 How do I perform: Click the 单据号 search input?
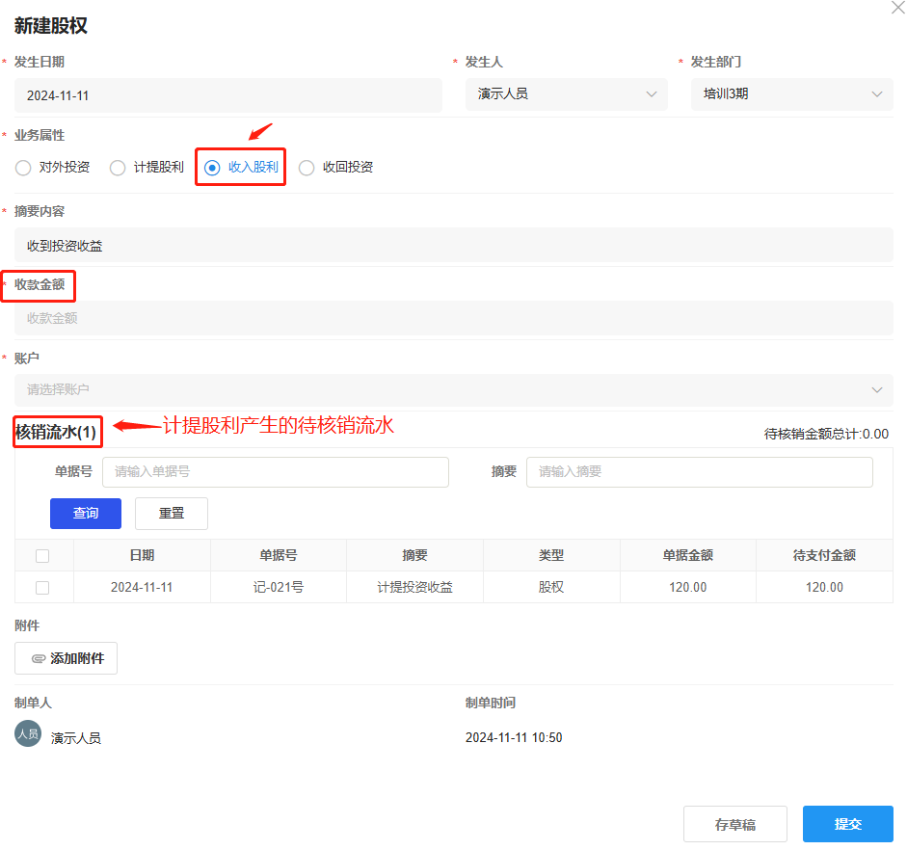(275, 472)
